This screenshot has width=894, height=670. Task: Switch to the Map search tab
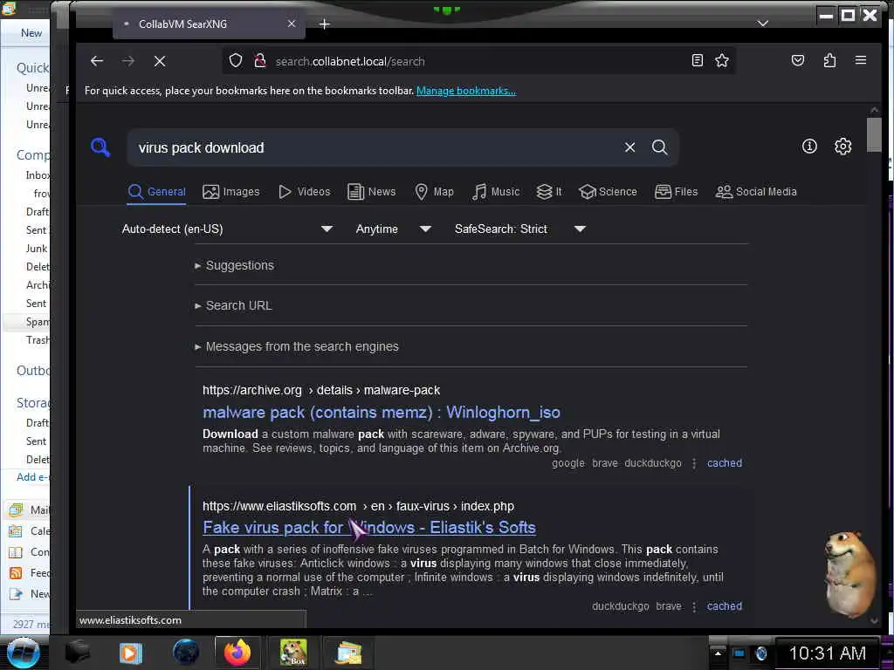(x=435, y=192)
